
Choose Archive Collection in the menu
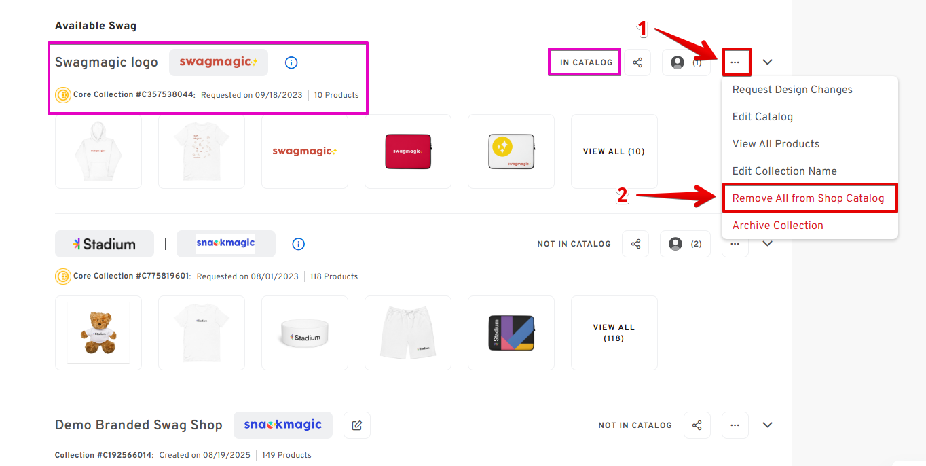(777, 226)
